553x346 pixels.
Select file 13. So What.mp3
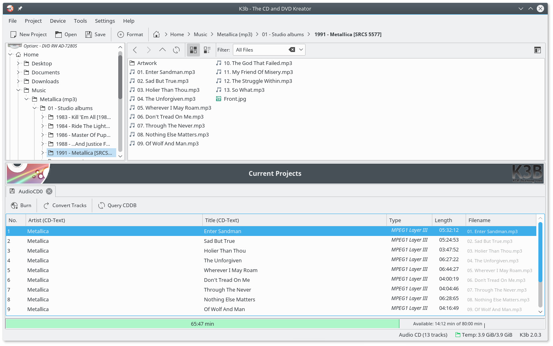[240, 90]
